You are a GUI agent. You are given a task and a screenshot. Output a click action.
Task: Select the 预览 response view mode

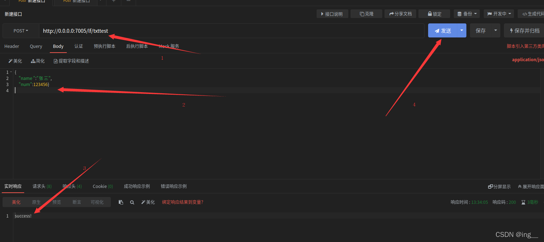57,202
